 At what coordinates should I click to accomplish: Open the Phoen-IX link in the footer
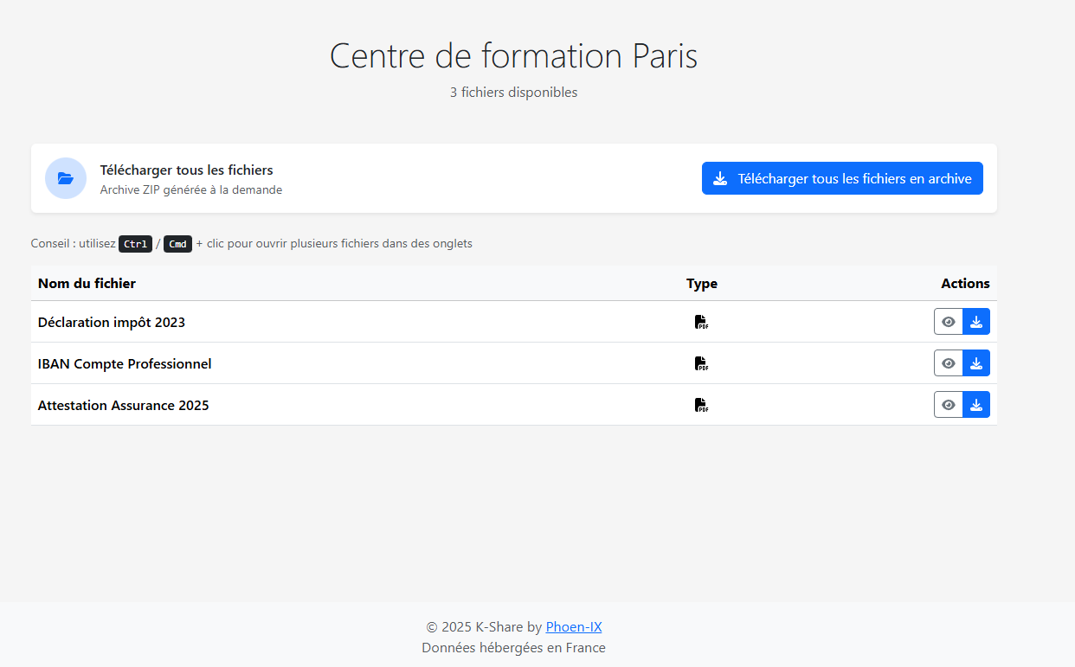pos(574,626)
